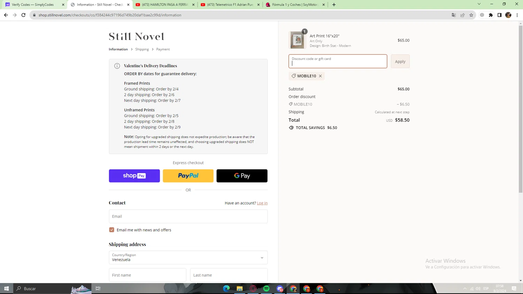The width and height of the screenshot is (523, 294).
Task: Click the globe extension icon
Action: click(x=482, y=15)
